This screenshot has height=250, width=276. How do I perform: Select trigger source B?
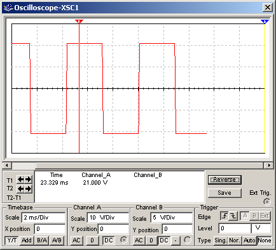coord(254,216)
